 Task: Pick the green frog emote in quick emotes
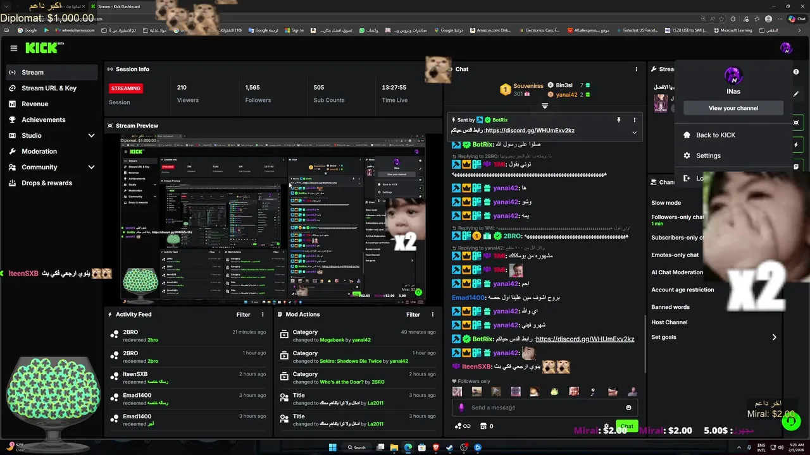point(554,392)
